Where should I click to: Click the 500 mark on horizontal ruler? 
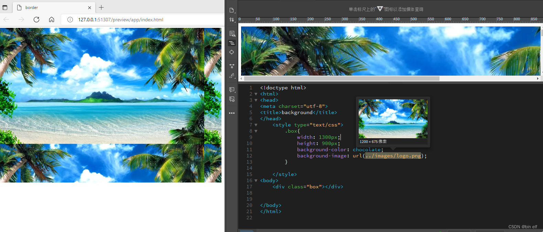(414, 19)
